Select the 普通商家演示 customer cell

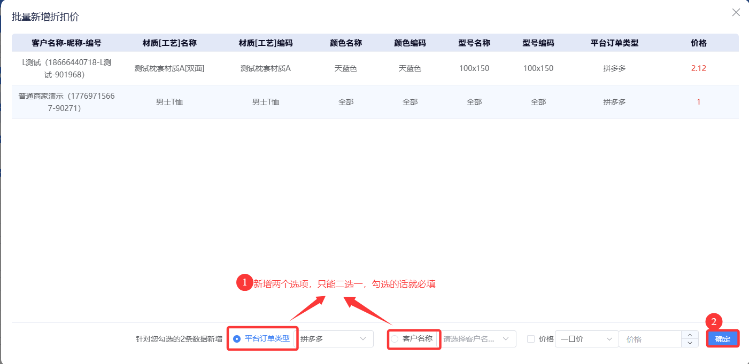66,102
